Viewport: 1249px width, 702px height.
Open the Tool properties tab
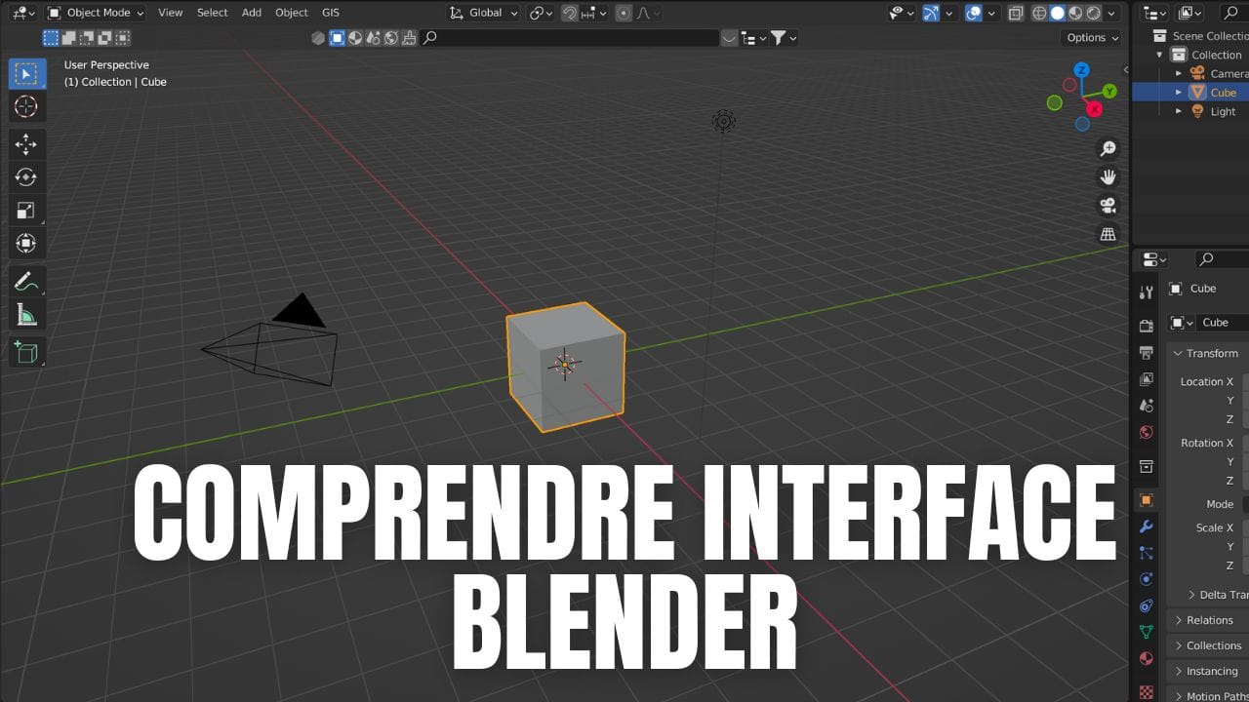pyautogui.click(x=1147, y=293)
